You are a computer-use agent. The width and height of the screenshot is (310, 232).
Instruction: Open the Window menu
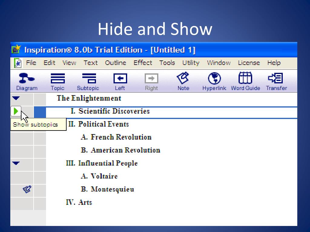click(x=219, y=63)
